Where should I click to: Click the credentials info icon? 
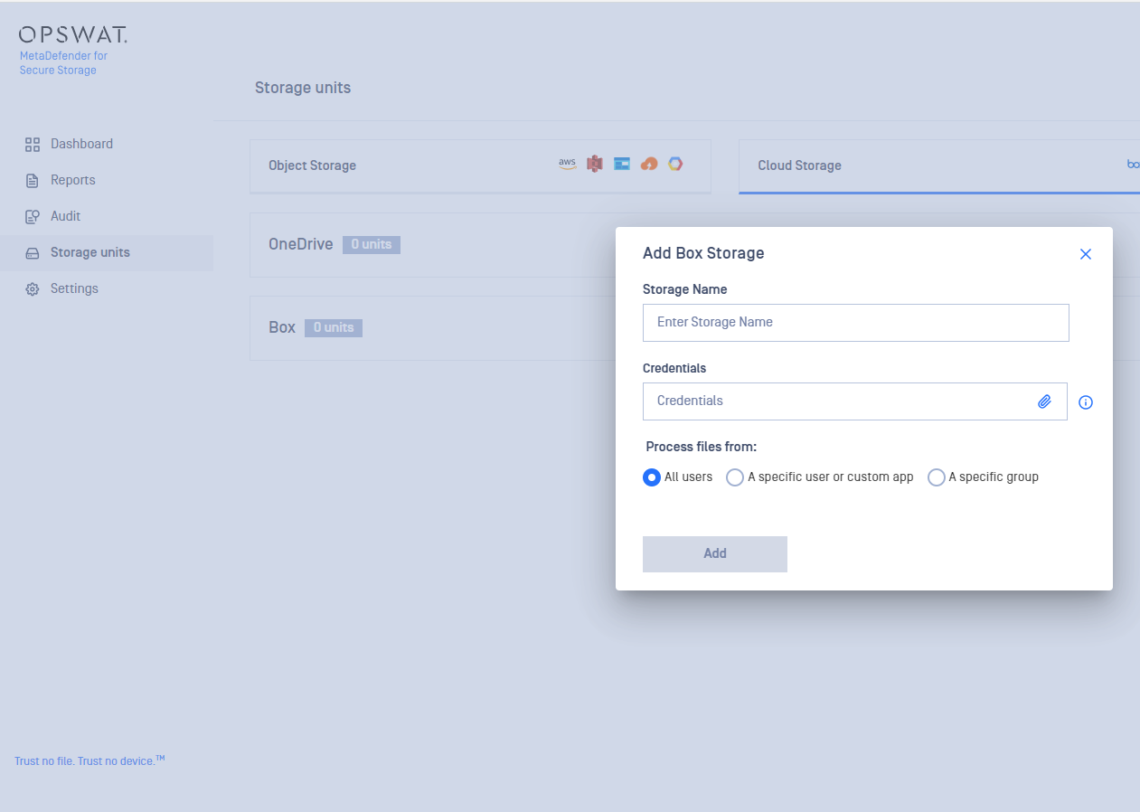1086,402
